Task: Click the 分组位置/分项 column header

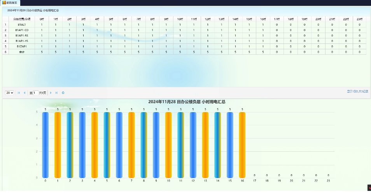Action: [x=22, y=19]
